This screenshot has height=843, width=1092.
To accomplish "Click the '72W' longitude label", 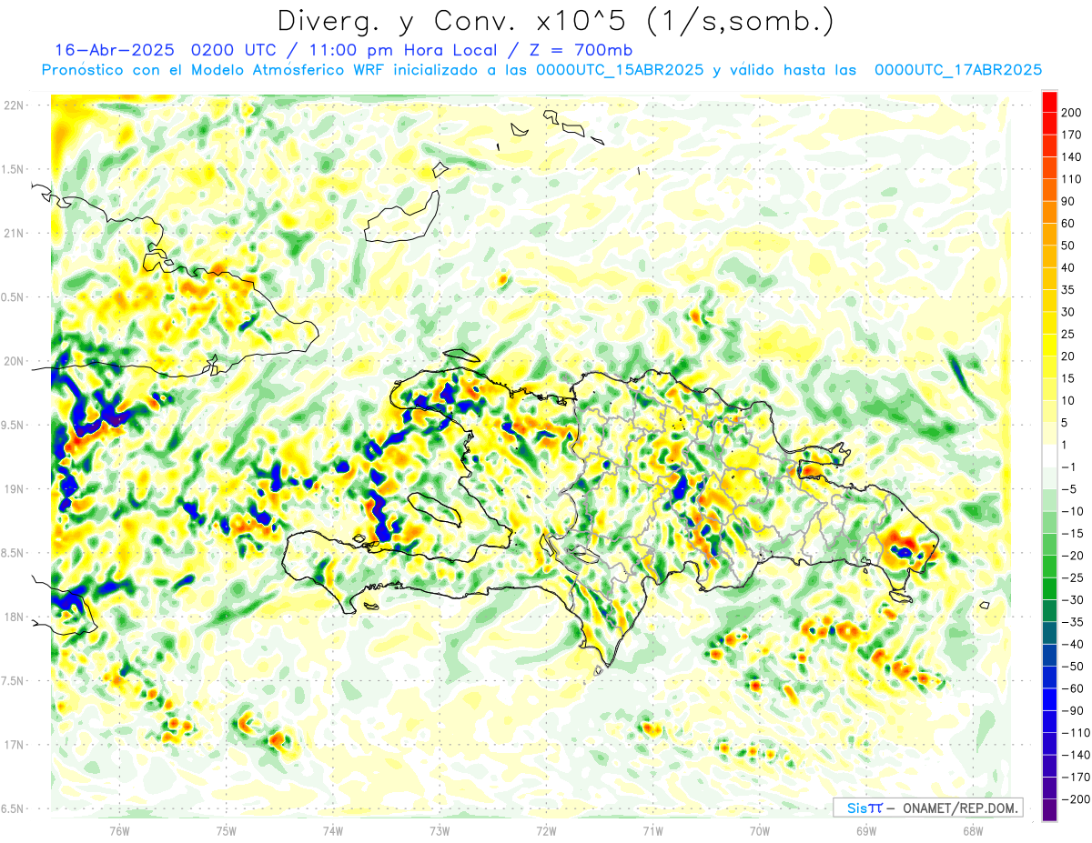I will [x=546, y=830].
